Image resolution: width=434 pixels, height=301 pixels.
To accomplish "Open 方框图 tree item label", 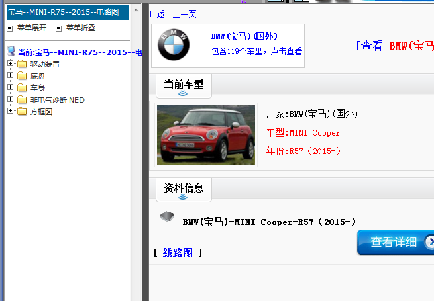I will (x=41, y=112).
